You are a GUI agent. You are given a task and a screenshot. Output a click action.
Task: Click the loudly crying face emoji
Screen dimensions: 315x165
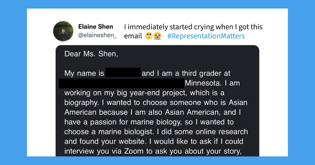(x=157, y=36)
